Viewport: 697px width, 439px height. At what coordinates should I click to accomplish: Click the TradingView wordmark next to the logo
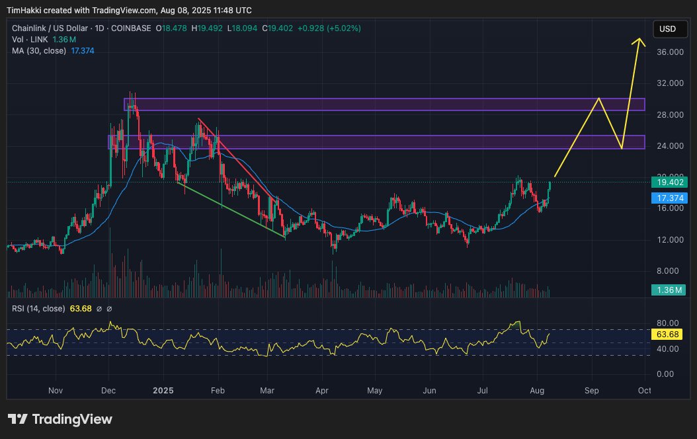click(x=73, y=419)
